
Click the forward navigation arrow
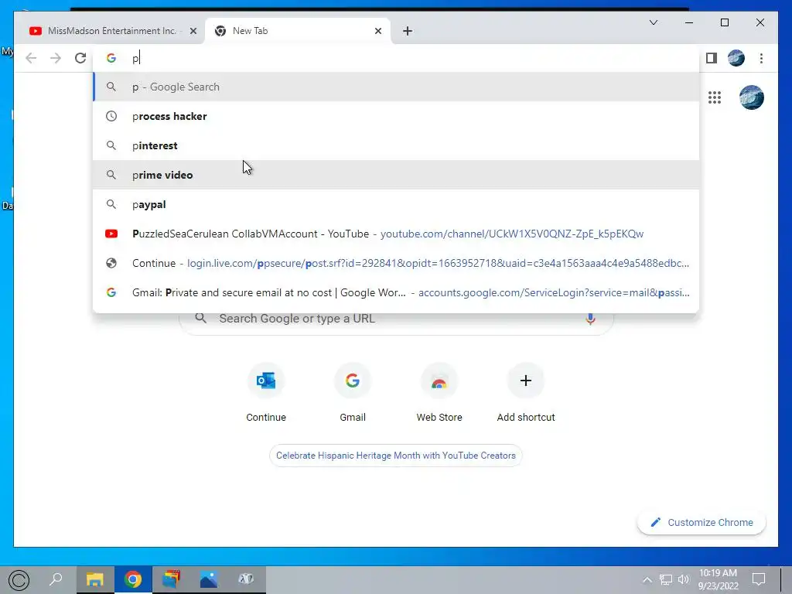(56, 58)
